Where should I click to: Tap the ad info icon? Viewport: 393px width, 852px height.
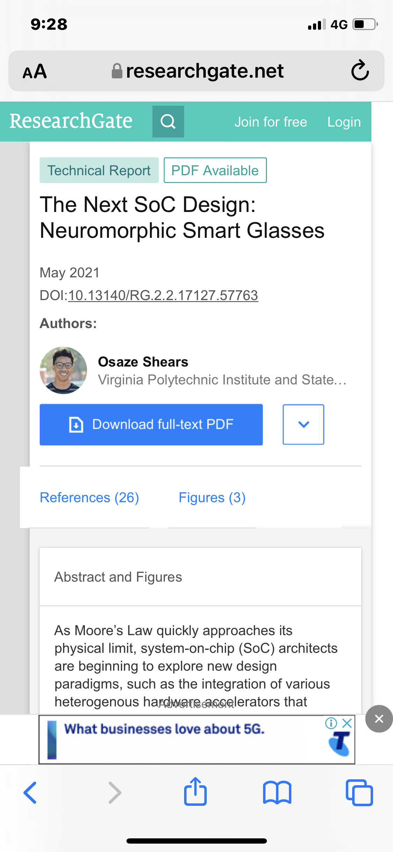click(331, 723)
